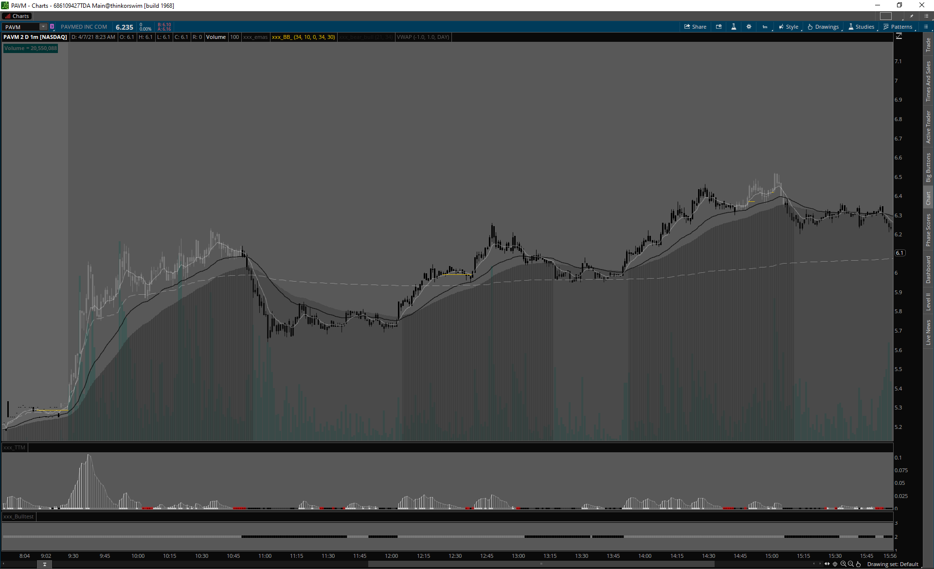Toggle the price axis scale icon
The width and height of the screenshot is (934, 569).
point(899,36)
